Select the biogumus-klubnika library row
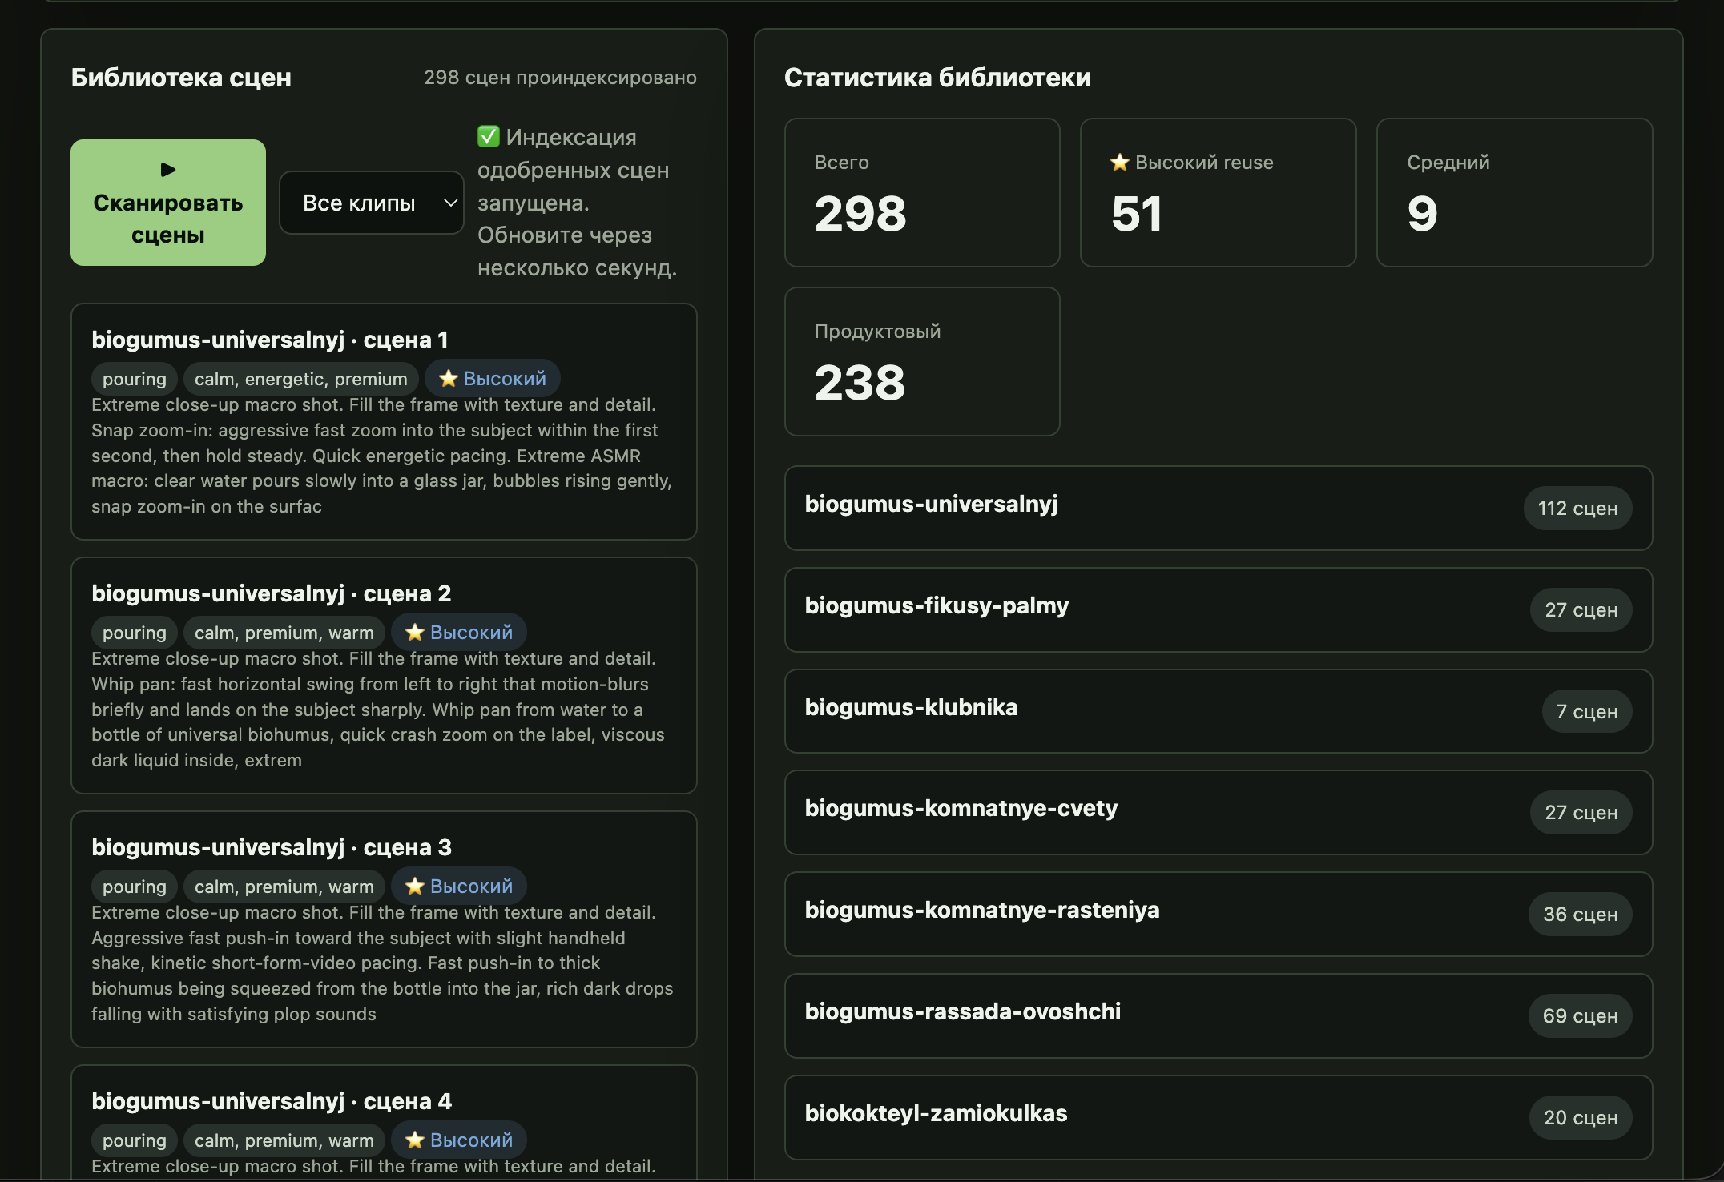The width and height of the screenshot is (1724, 1182). [x=1218, y=711]
